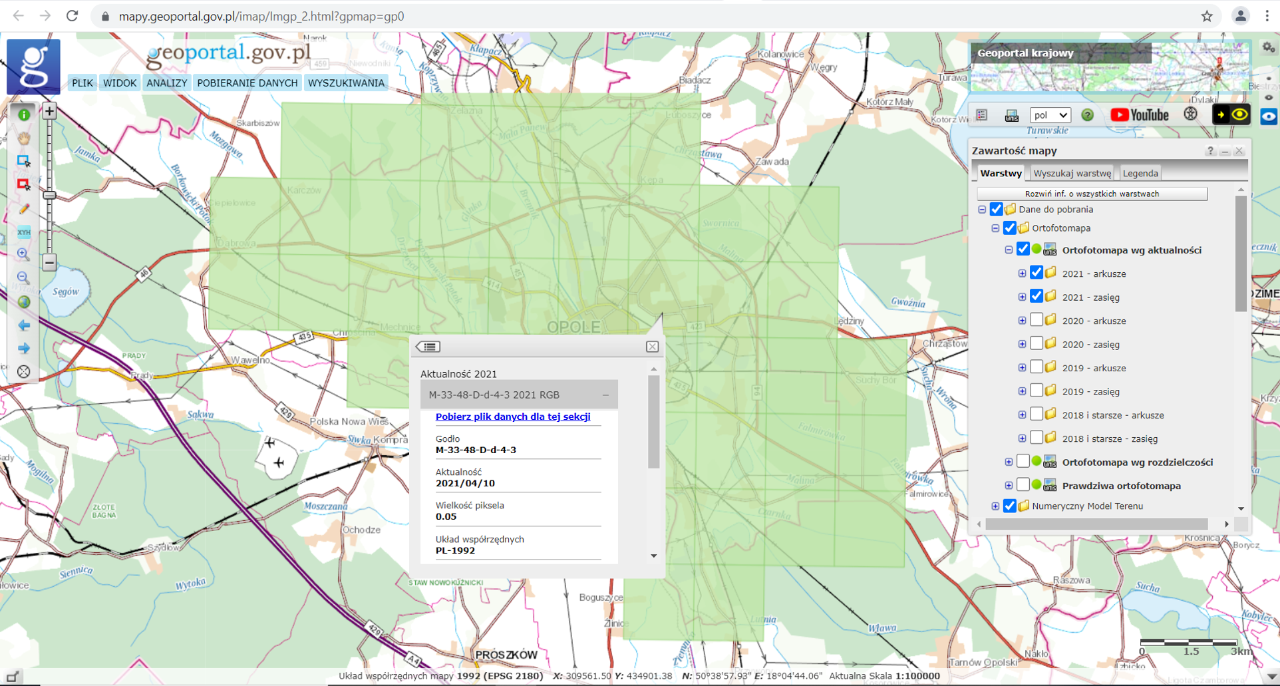Click 'Pobierz plik danych dla tej sekcji'

[x=512, y=417]
